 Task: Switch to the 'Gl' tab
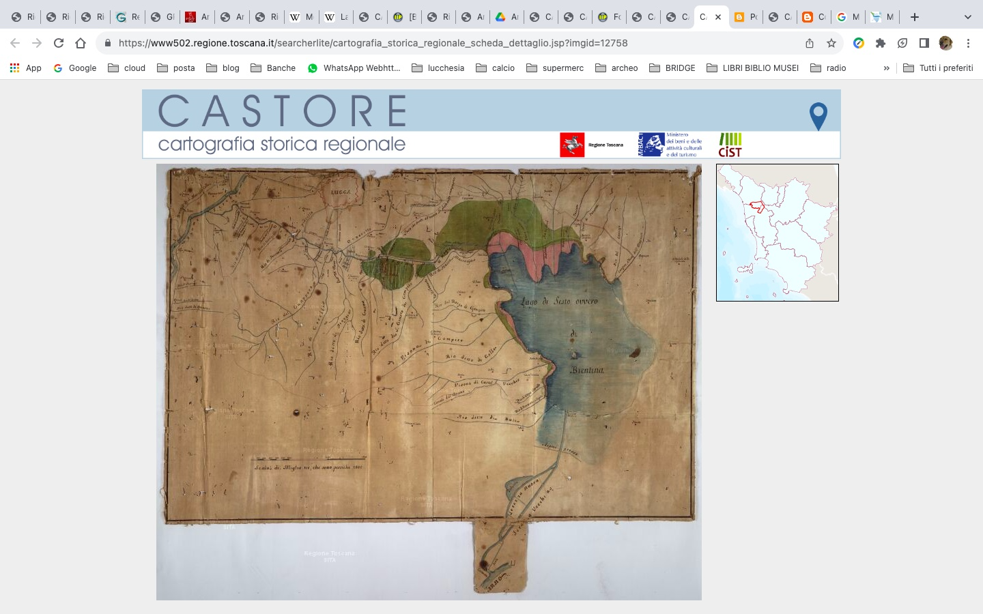pyautogui.click(x=162, y=17)
